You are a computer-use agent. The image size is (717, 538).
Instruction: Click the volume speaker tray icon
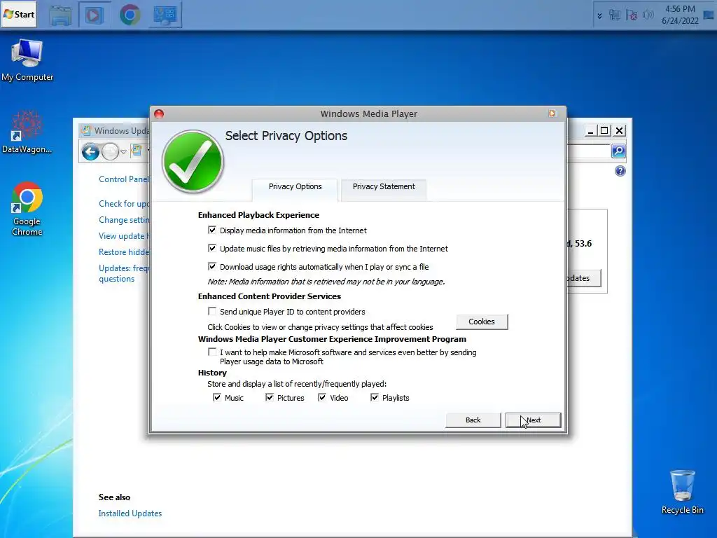click(648, 15)
